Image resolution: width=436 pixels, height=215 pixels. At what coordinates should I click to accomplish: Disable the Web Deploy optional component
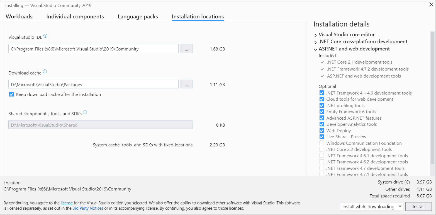coord(322,130)
